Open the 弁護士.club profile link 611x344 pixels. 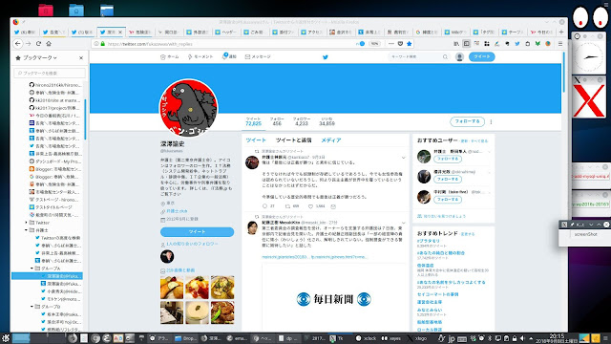(177, 211)
